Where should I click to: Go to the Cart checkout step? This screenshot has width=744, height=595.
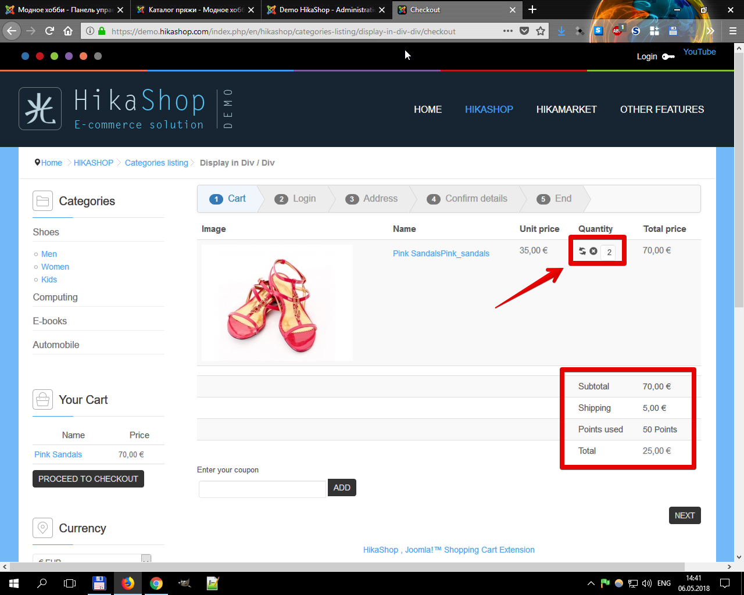point(228,199)
